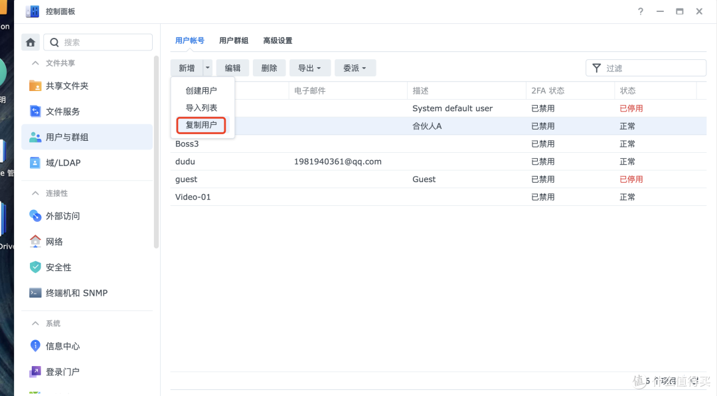Click the filter funnel icon
The image size is (717, 396).
596,68
